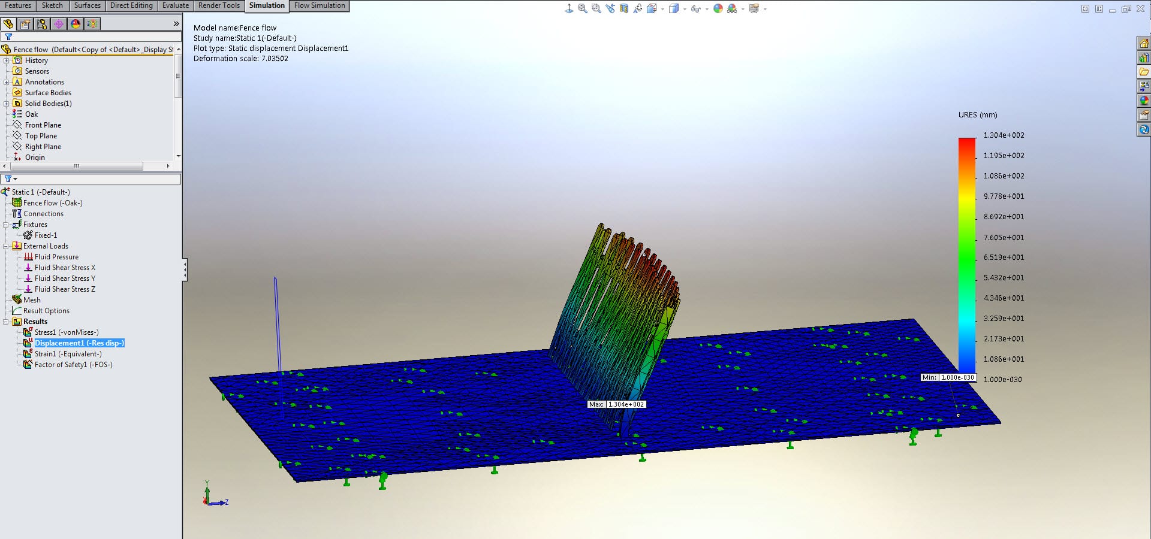Viewport: 1151px width, 539px height.
Task: Expand the History tree node
Action: [x=7, y=60]
